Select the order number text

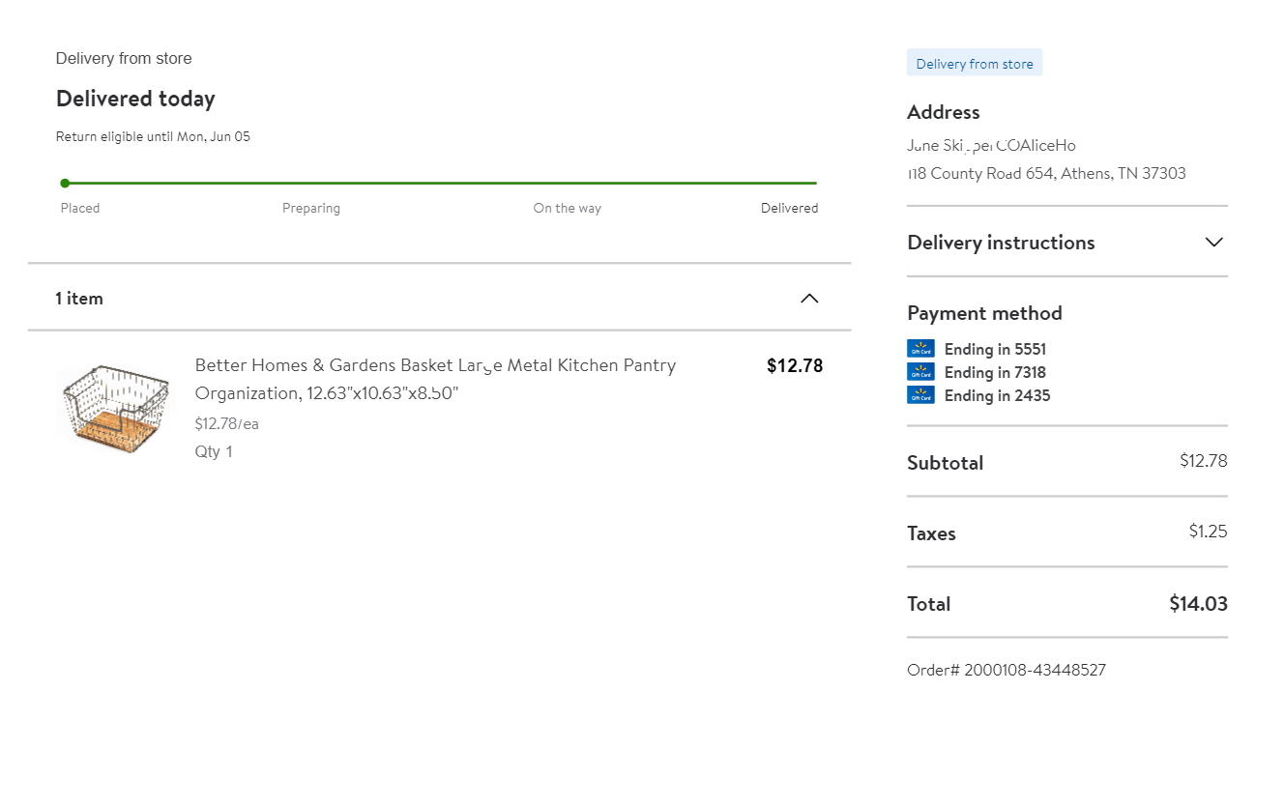point(1007,670)
